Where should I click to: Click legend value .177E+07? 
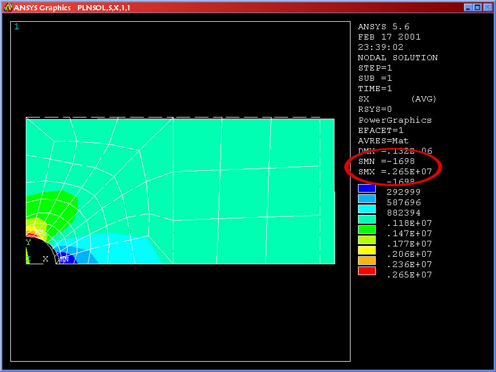click(410, 244)
